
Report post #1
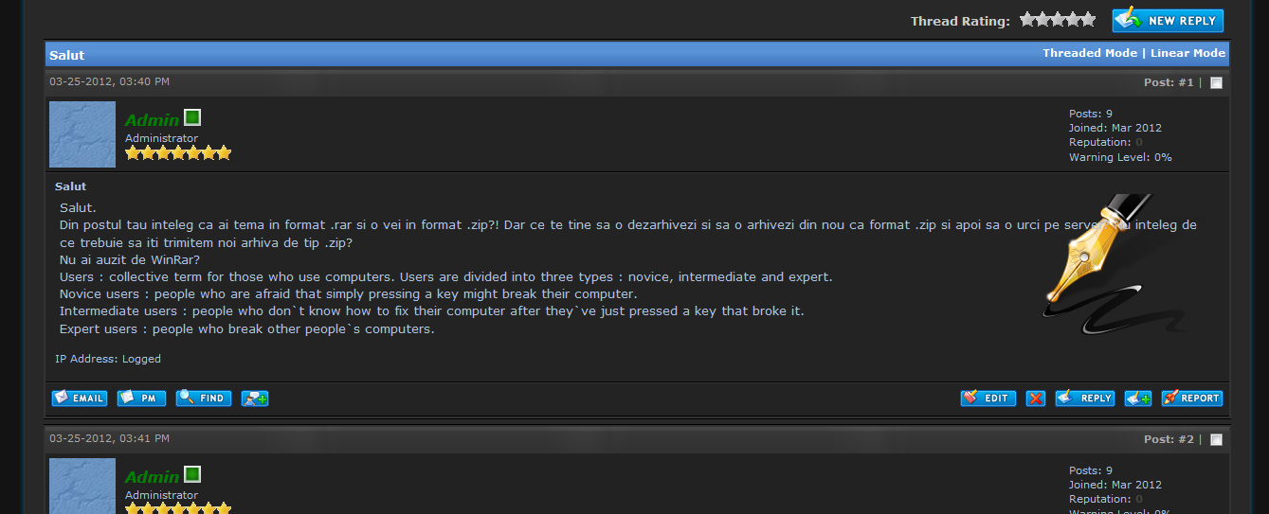click(1191, 399)
